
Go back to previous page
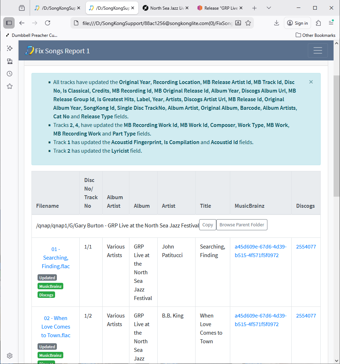(22, 23)
